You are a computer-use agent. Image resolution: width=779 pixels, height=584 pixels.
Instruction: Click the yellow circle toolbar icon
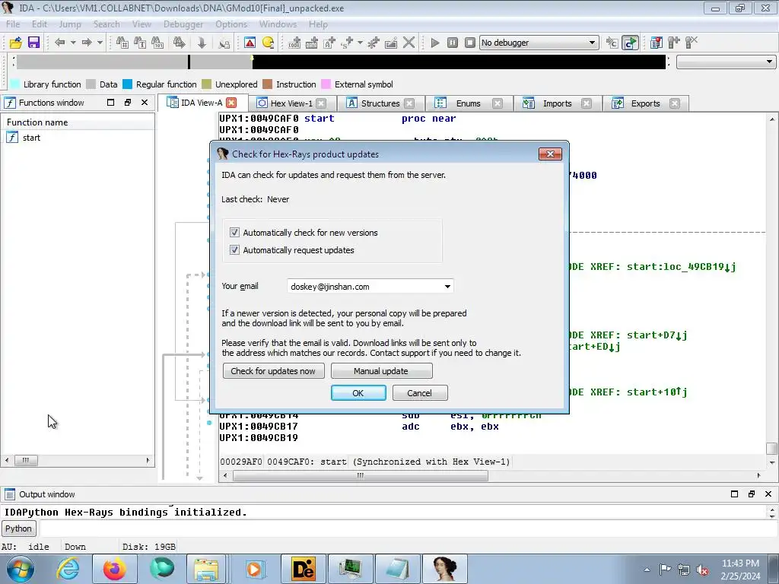(x=268, y=43)
